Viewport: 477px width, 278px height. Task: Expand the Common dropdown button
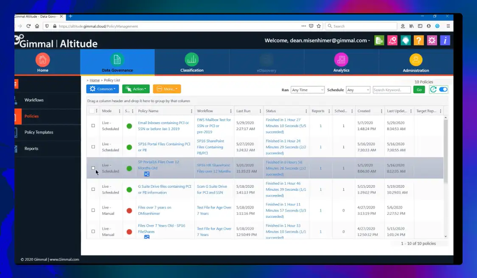point(103,89)
